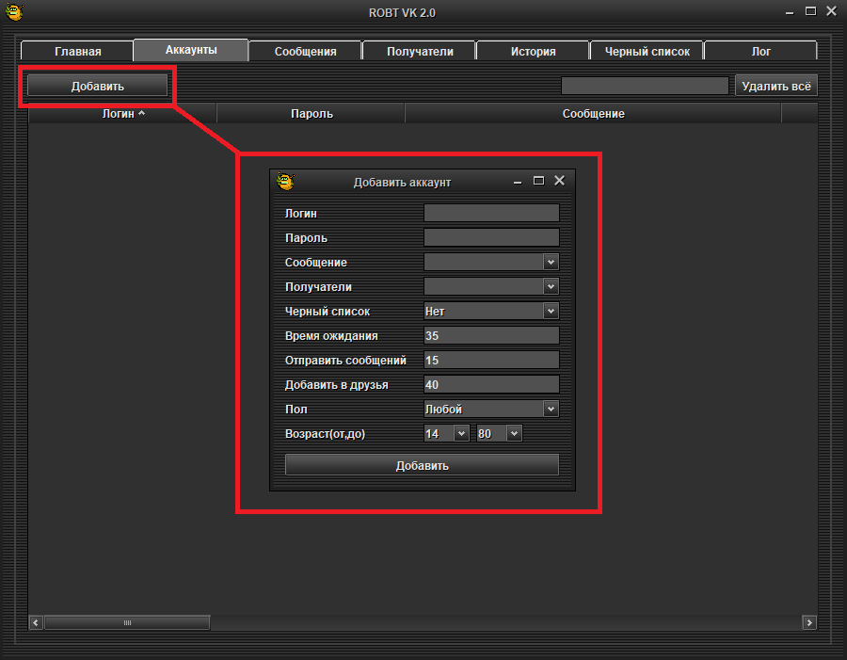Viewport: 847px width, 660px height.
Task: Open the Получатели dropdown list
Action: 551,287
